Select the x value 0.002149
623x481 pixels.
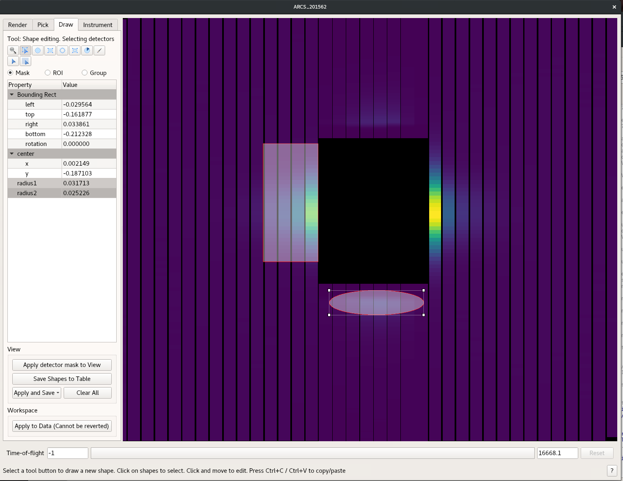[x=89, y=164]
